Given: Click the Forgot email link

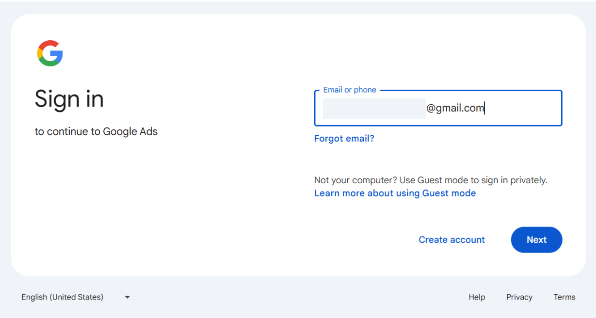Looking at the screenshot, I should 344,139.
